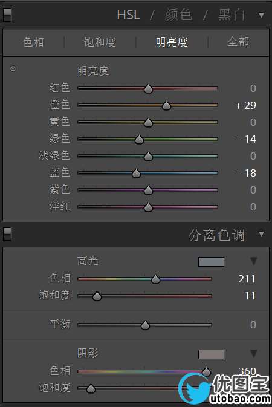The height and width of the screenshot is (407, 272).
Task: Click the 洋红 value field 0
Action: click(253, 207)
